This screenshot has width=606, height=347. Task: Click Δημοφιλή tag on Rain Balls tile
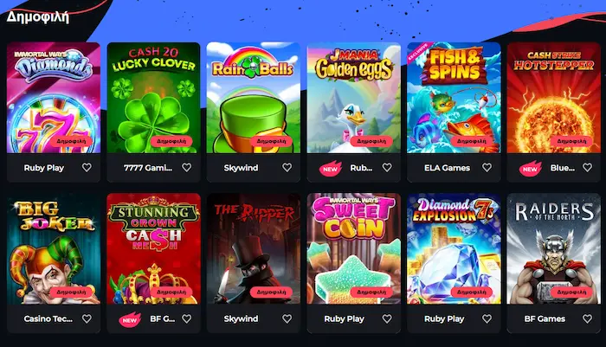coord(271,141)
